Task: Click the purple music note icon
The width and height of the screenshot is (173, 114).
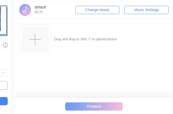Action: pos(25,10)
